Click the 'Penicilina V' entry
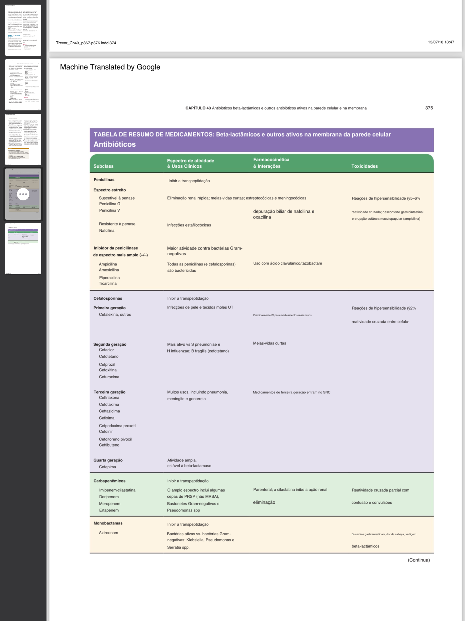Screen dimensions: 465x621 [x=109, y=210]
